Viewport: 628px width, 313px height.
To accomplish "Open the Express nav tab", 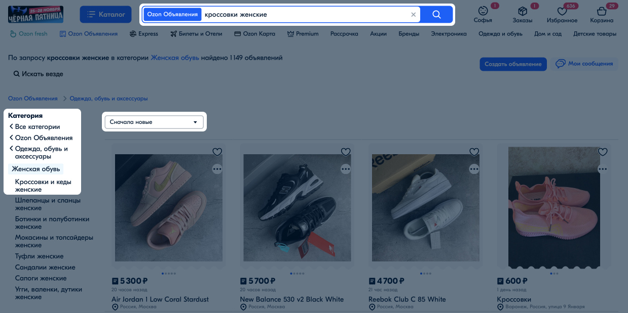I will (144, 34).
